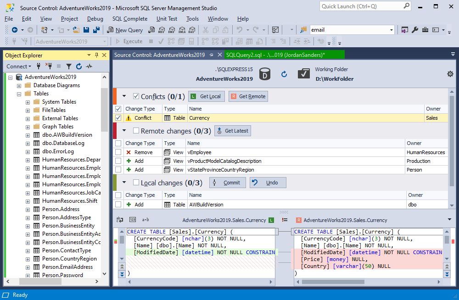Collapse the Local changes section arrow
459x300 pixels.
[124, 183]
